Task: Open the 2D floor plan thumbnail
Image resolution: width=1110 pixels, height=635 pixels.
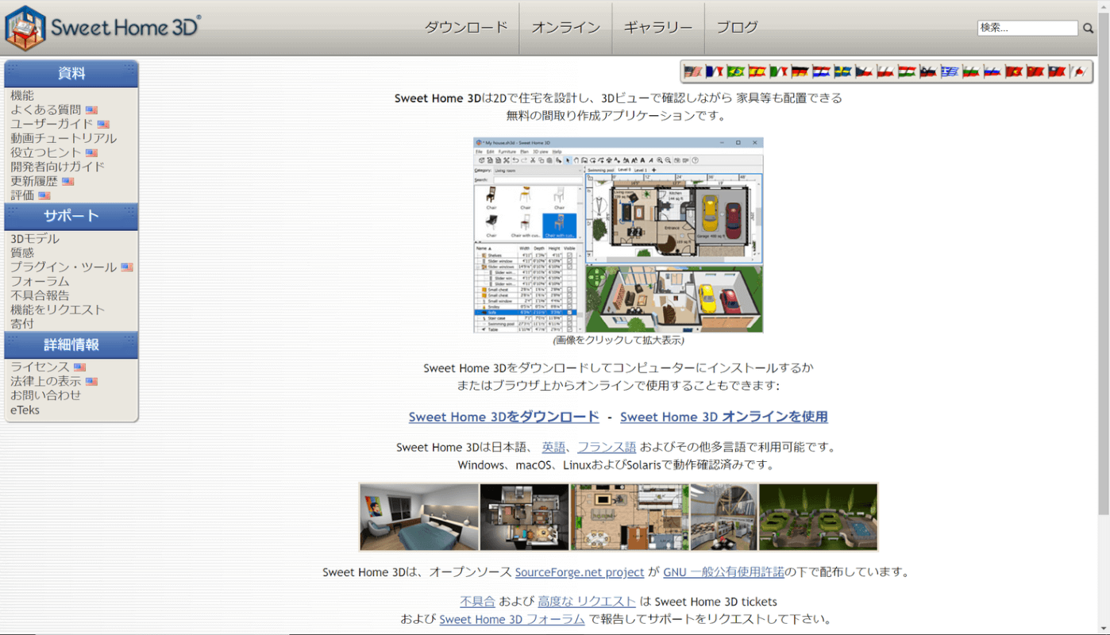Action: click(630, 517)
